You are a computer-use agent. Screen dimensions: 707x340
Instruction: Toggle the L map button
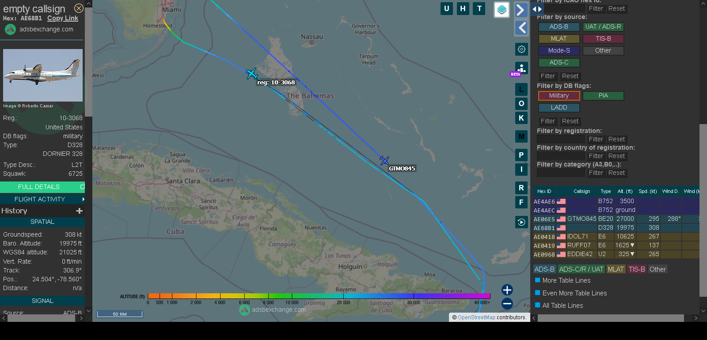click(x=521, y=90)
